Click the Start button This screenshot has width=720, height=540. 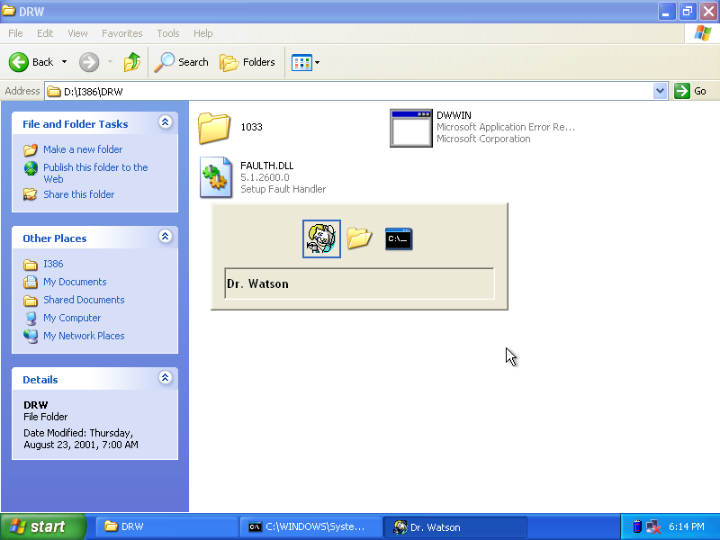[x=43, y=527]
